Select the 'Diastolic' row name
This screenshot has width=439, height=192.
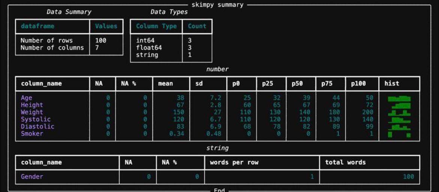pyautogui.click(x=38, y=127)
